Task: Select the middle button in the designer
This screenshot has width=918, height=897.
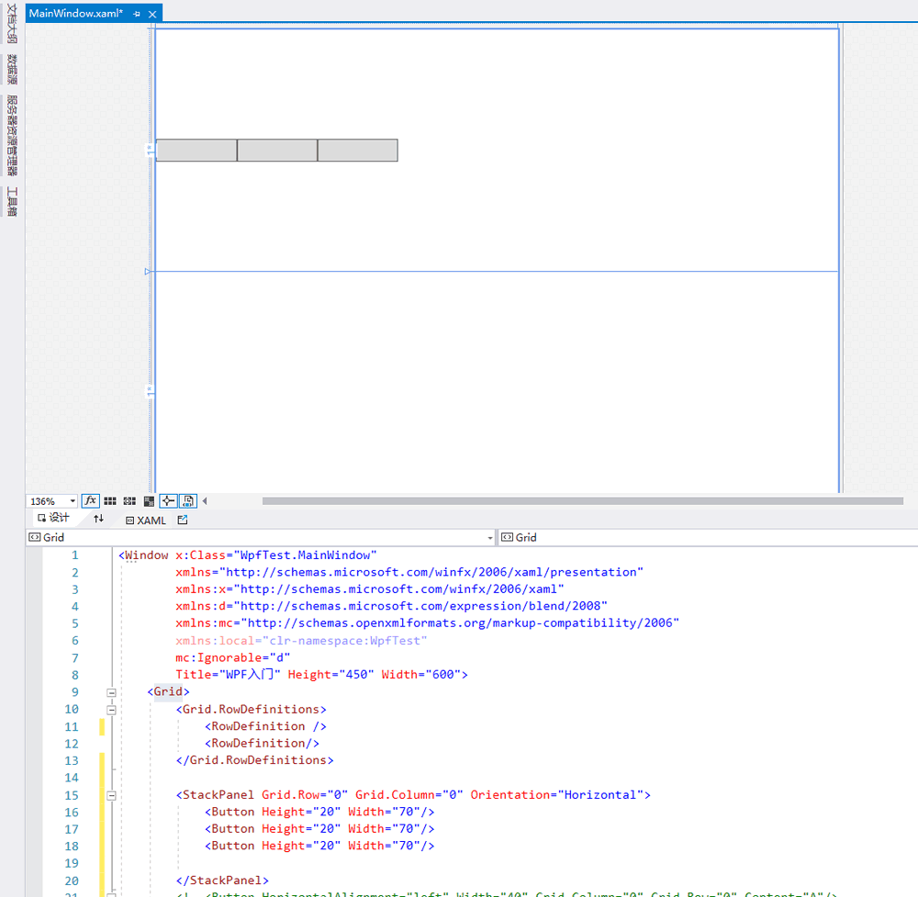Action: point(277,151)
